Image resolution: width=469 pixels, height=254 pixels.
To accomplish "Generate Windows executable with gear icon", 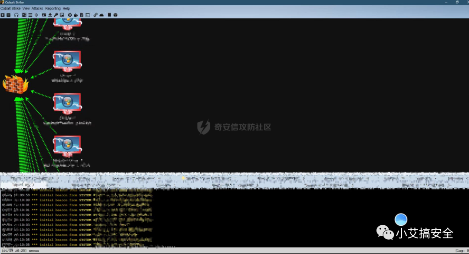I will point(69,15).
